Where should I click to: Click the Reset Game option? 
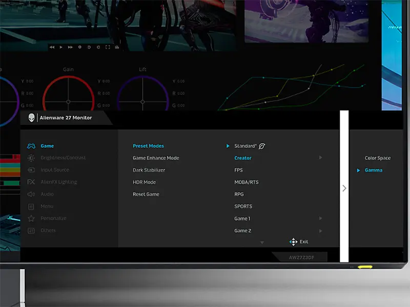146,194
